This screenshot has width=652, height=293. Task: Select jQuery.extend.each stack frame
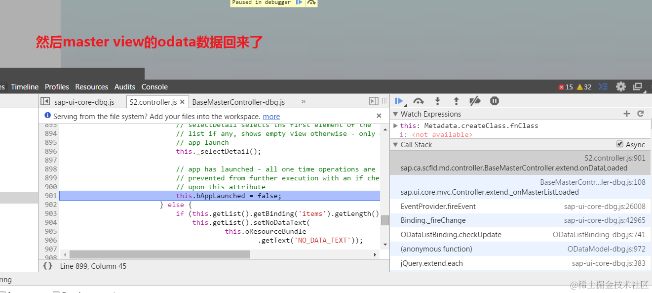(520, 263)
